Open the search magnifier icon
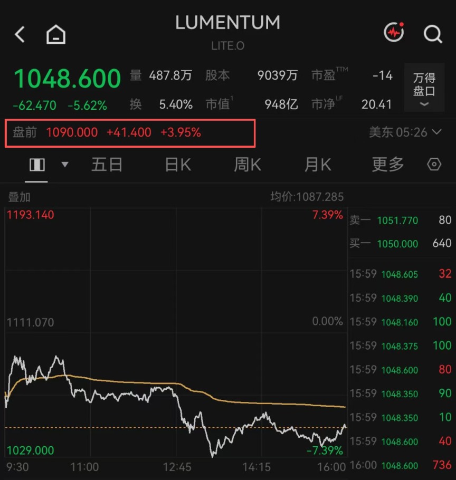This screenshot has height=480, width=456. tap(433, 34)
